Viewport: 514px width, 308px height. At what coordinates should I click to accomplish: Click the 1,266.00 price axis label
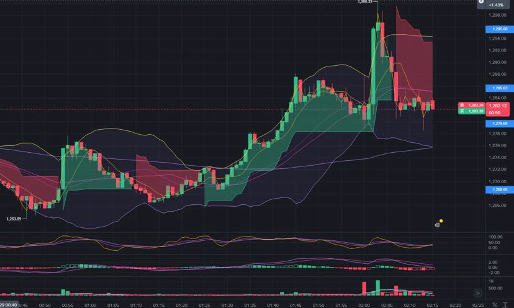497,206
